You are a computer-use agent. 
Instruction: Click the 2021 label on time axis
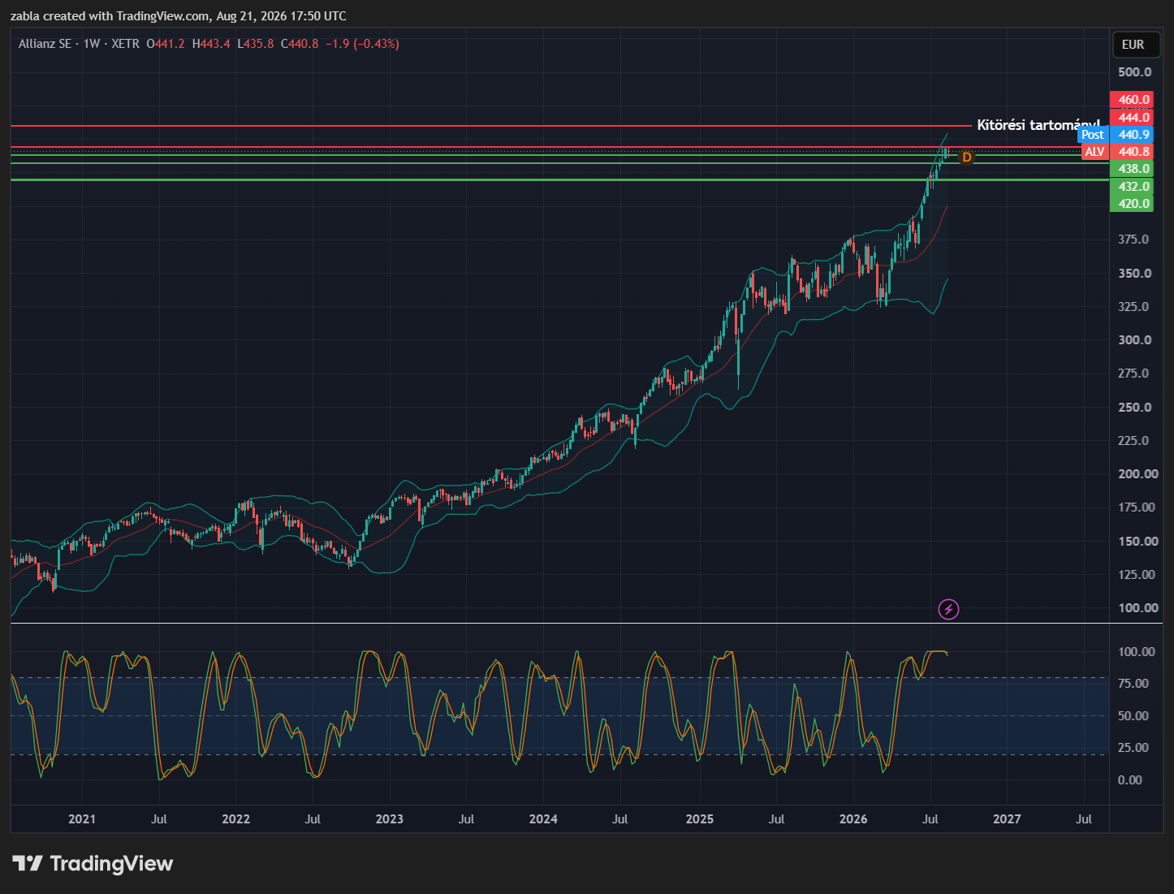click(82, 819)
